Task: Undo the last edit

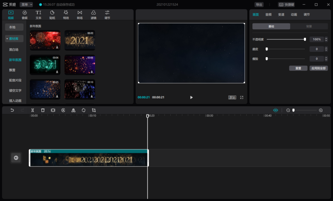Action: pos(12,110)
